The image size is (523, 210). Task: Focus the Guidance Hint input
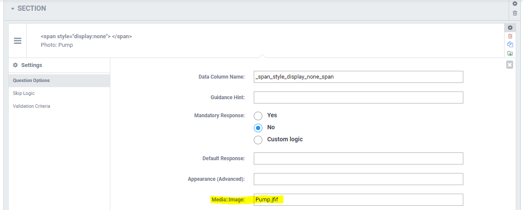point(358,97)
